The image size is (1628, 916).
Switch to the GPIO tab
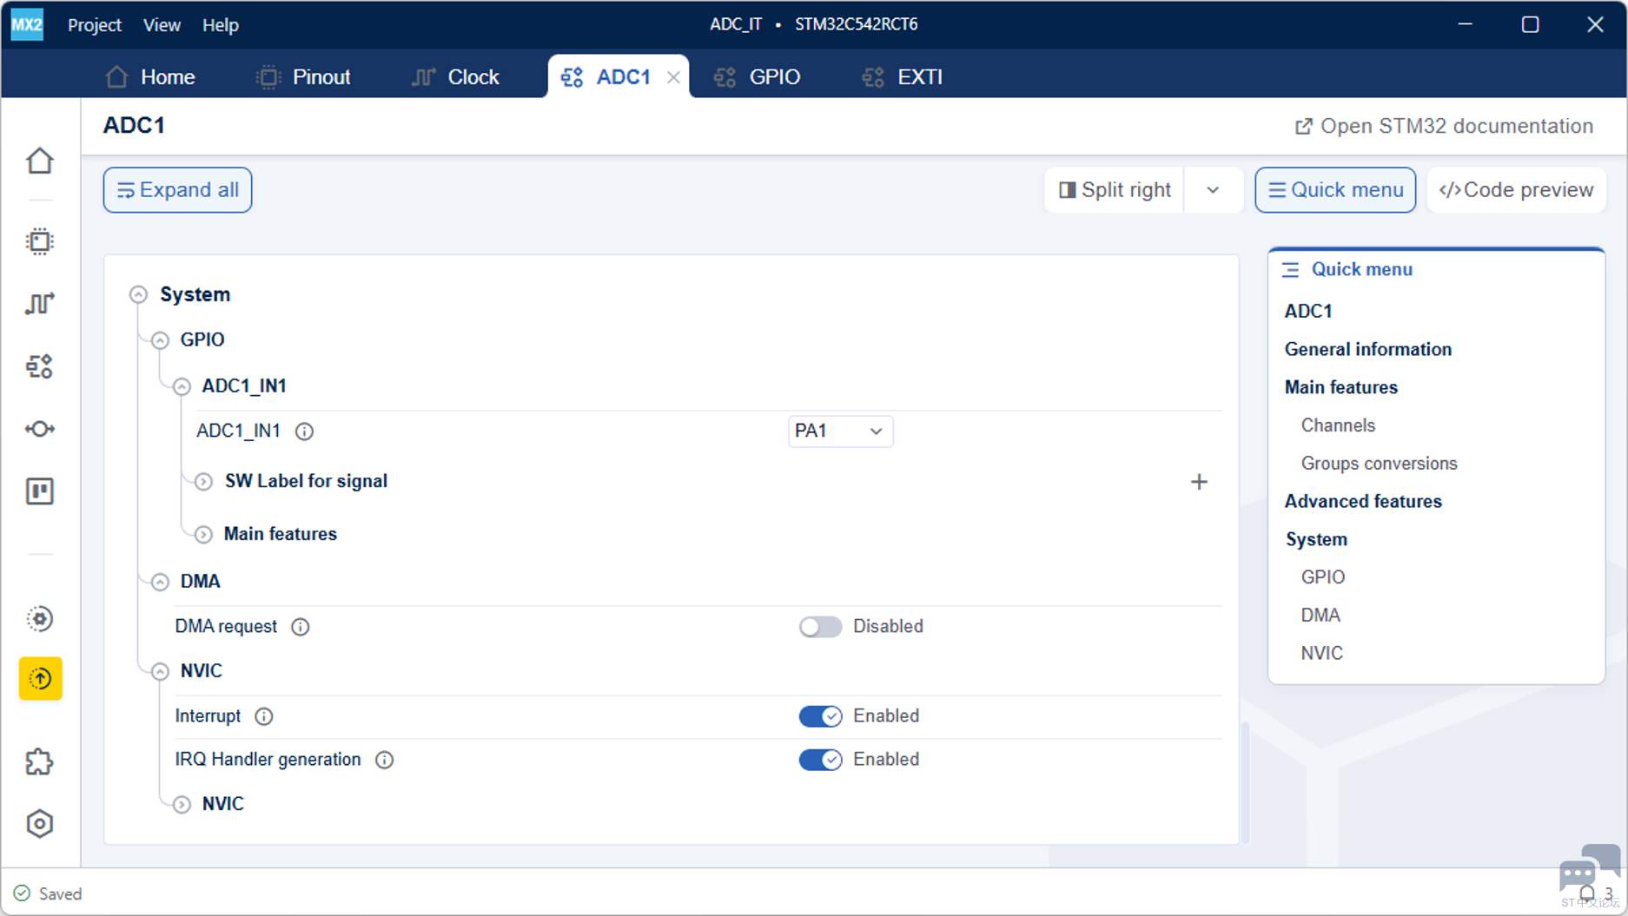[x=758, y=77]
